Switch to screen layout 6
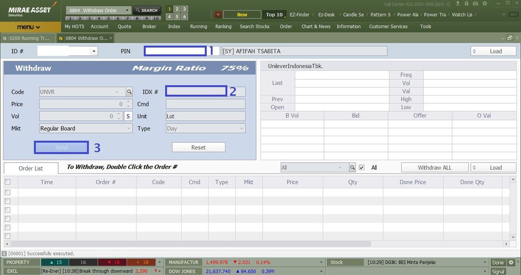 coord(184,17)
